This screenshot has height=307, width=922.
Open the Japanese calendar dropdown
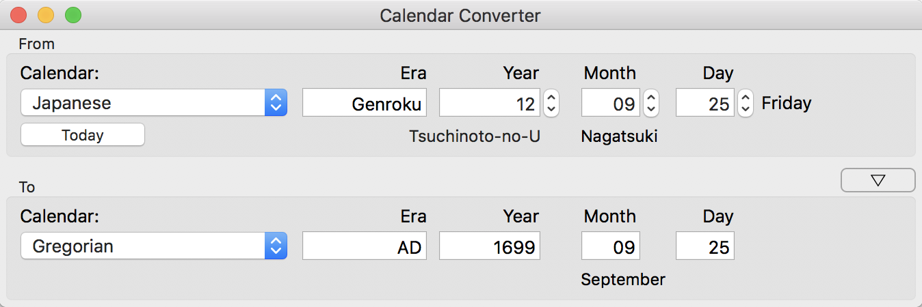[x=154, y=103]
